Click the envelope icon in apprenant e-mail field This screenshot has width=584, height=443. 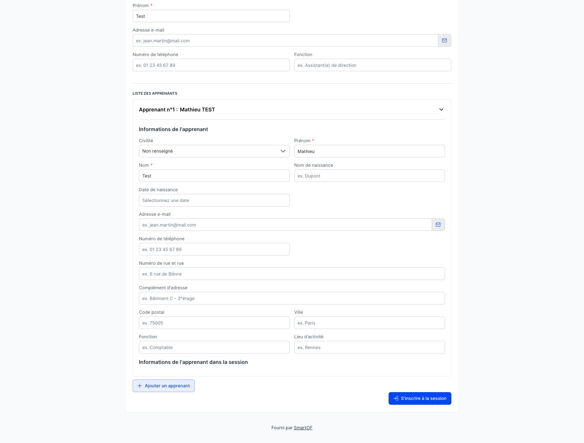pyautogui.click(x=438, y=225)
